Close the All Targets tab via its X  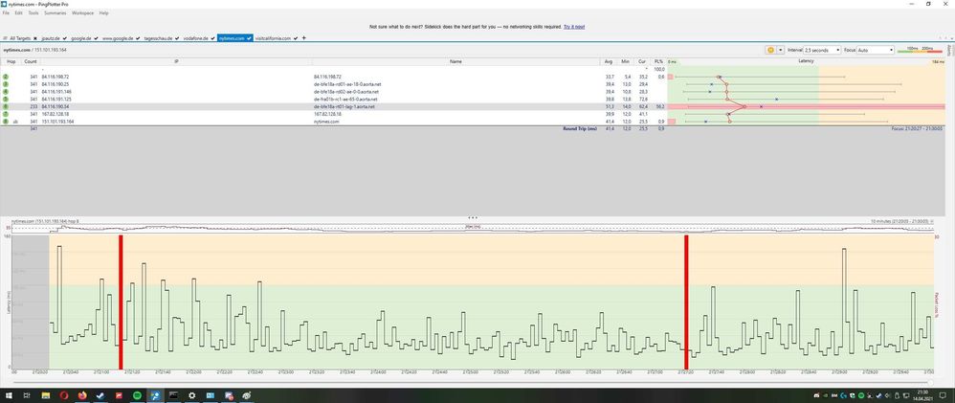[35, 37]
